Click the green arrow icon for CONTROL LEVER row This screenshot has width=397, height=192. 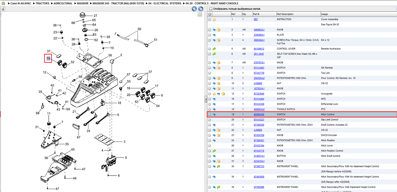point(214,49)
